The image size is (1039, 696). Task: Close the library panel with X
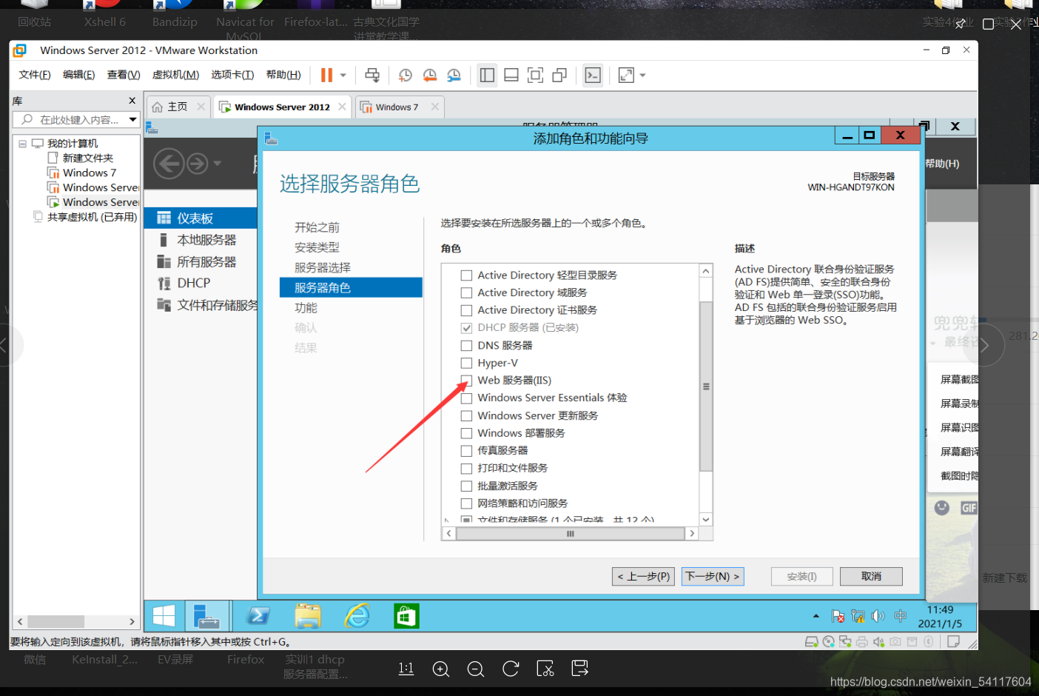click(x=132, y=101)
